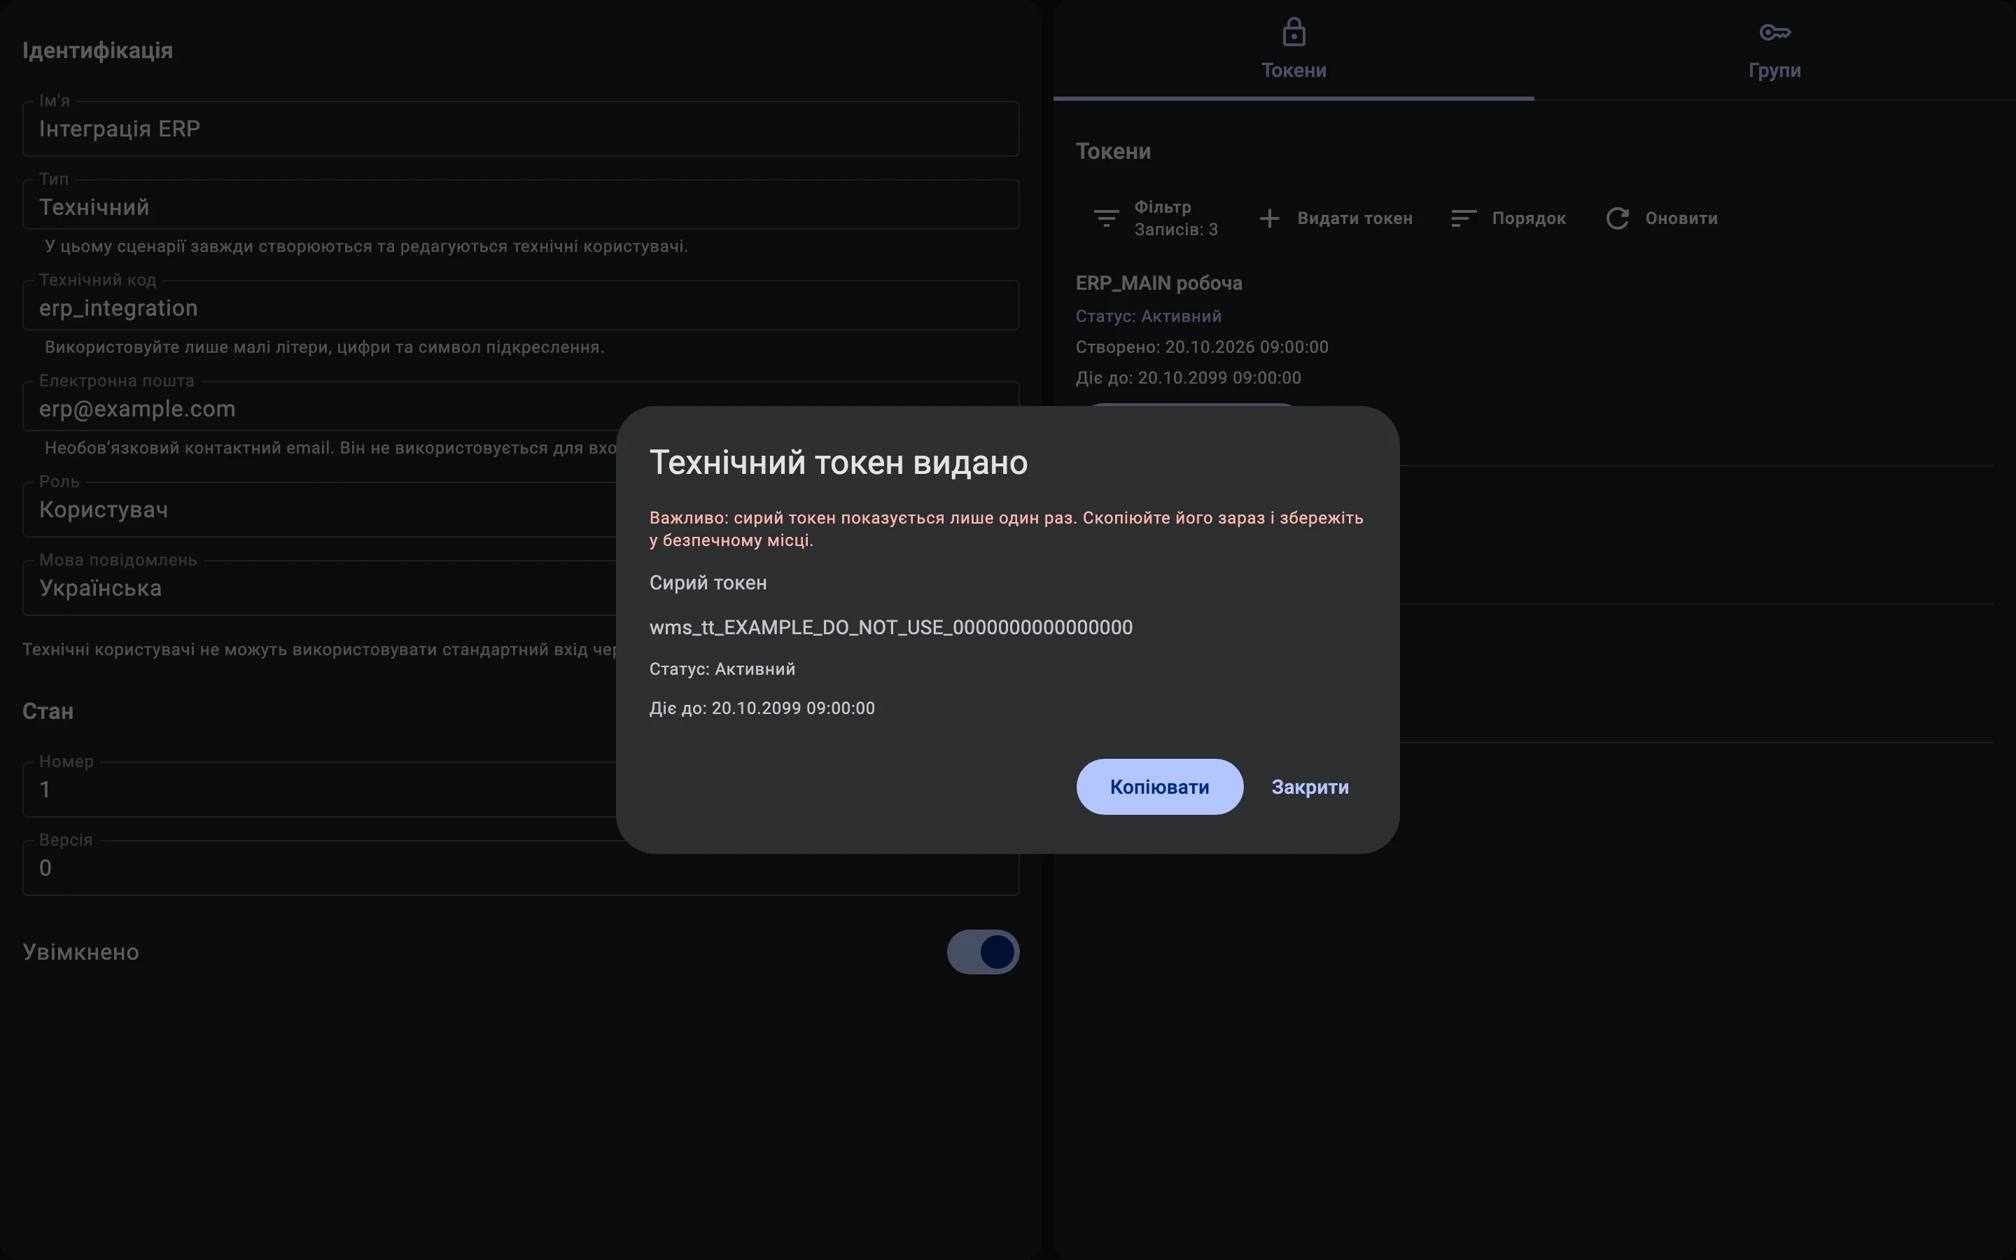Close the dialog with Закрити button
Screen dimensions: 2016x1260
coord(1310,787)
